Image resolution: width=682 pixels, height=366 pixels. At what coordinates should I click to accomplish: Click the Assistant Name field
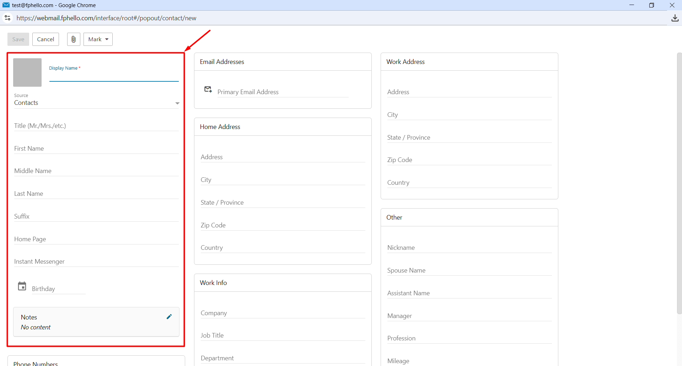point(469,293)
